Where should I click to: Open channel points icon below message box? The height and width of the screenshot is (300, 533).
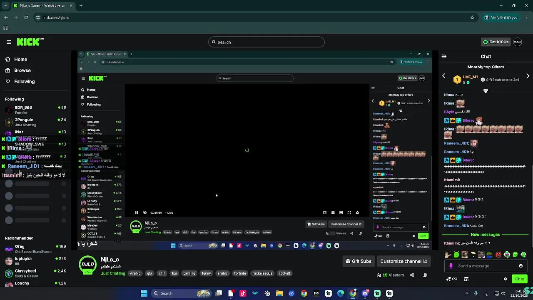(451, 279)
